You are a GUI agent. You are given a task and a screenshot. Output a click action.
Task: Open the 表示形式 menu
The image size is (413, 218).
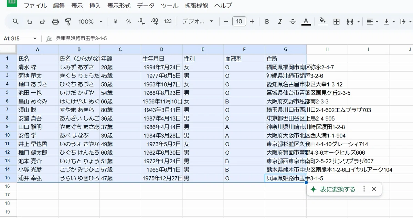coord(119,6)
